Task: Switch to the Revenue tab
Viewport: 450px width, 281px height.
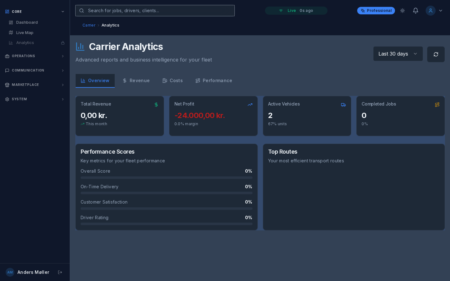Action: click(136, 81)
